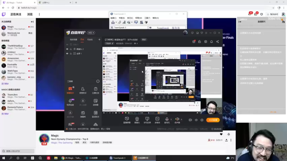
Task: Click TeamSpeak contacts toolbar icon
Action: tap(141, 22)
